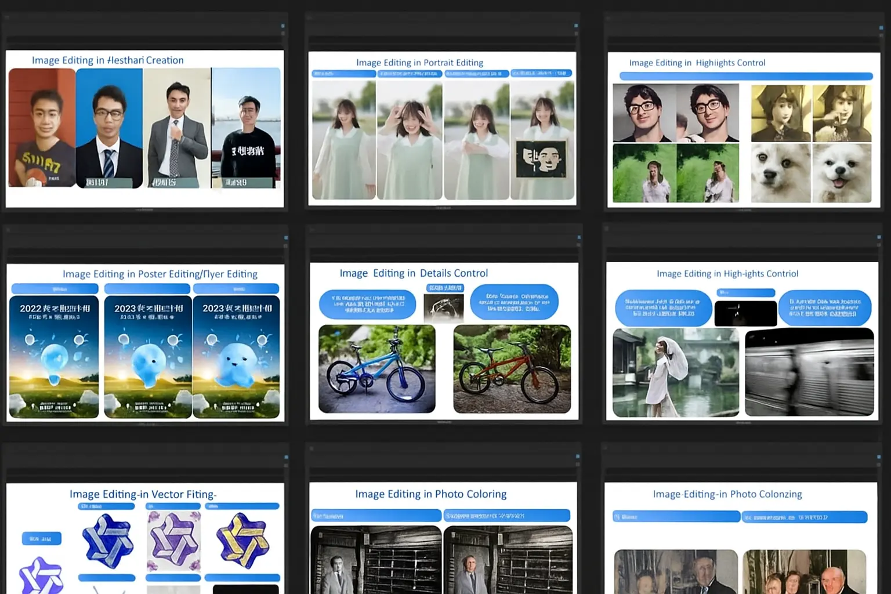
Task: Select the purple floral star vector
Action: coord(174,542)
